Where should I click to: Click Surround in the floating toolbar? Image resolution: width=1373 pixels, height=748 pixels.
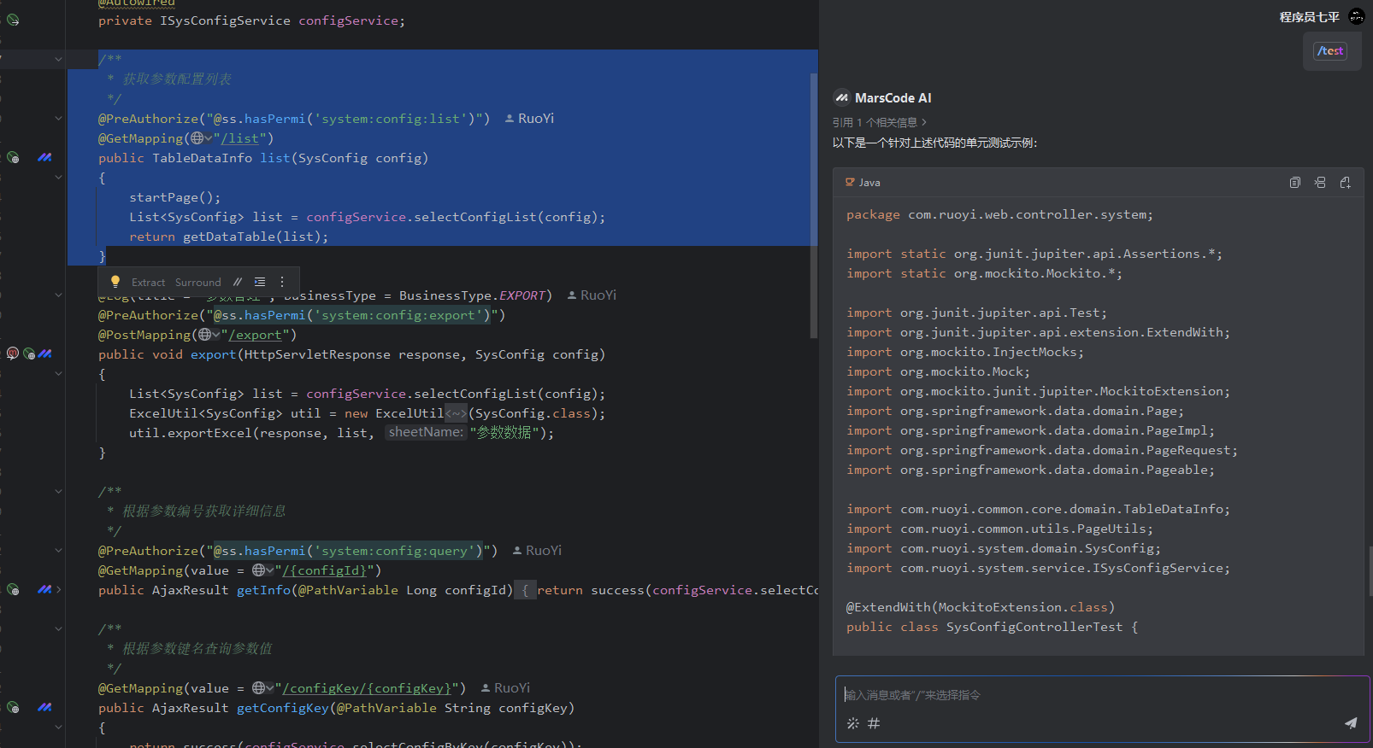(197, 282)
